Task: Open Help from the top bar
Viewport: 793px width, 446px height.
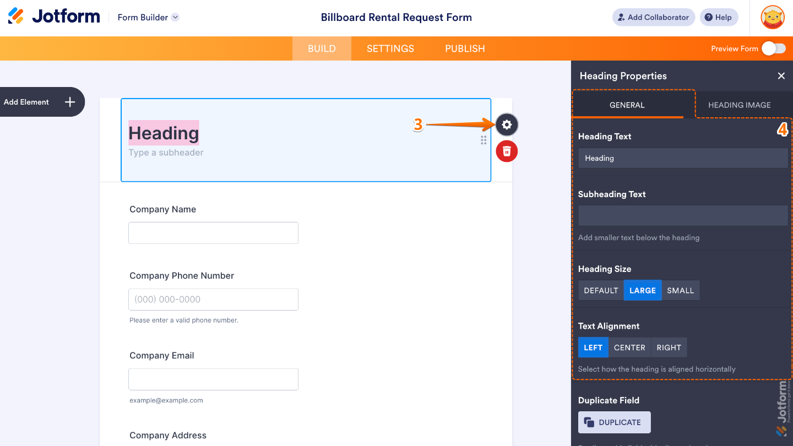Action: [718, 17]
